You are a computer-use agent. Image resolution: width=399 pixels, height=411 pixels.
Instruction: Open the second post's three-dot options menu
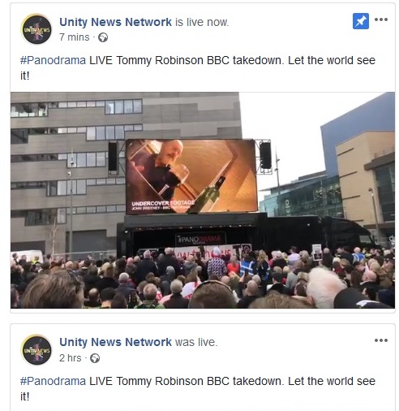point(381,340)
